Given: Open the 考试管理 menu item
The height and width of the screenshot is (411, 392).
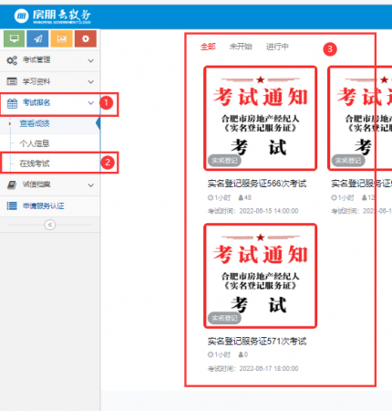Looking at the screenshot, I should tap(50, 60).
